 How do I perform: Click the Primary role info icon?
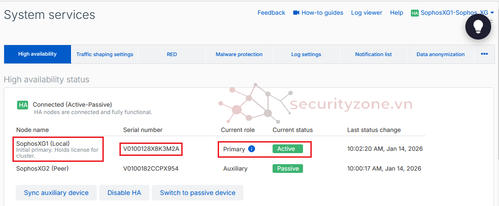coord(251,149)
